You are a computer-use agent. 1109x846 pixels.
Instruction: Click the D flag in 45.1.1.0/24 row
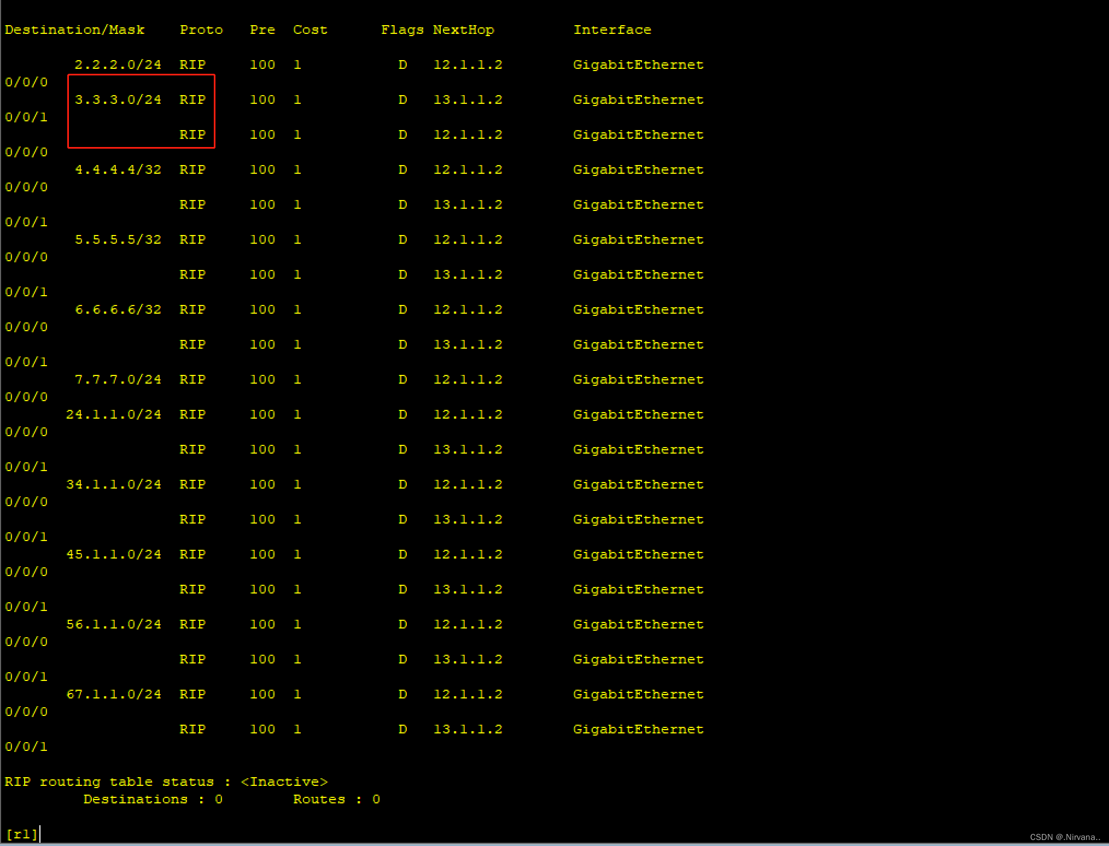point(402,555)
